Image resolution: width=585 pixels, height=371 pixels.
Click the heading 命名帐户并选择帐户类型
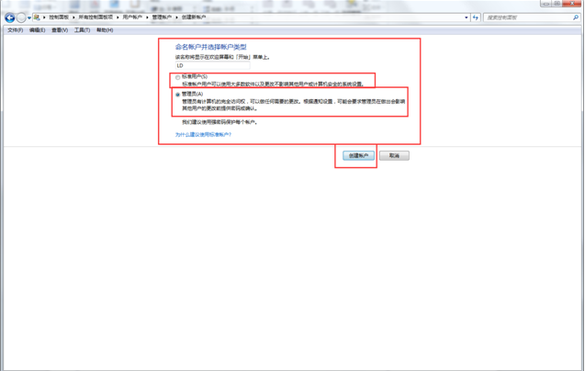(211, 47)
